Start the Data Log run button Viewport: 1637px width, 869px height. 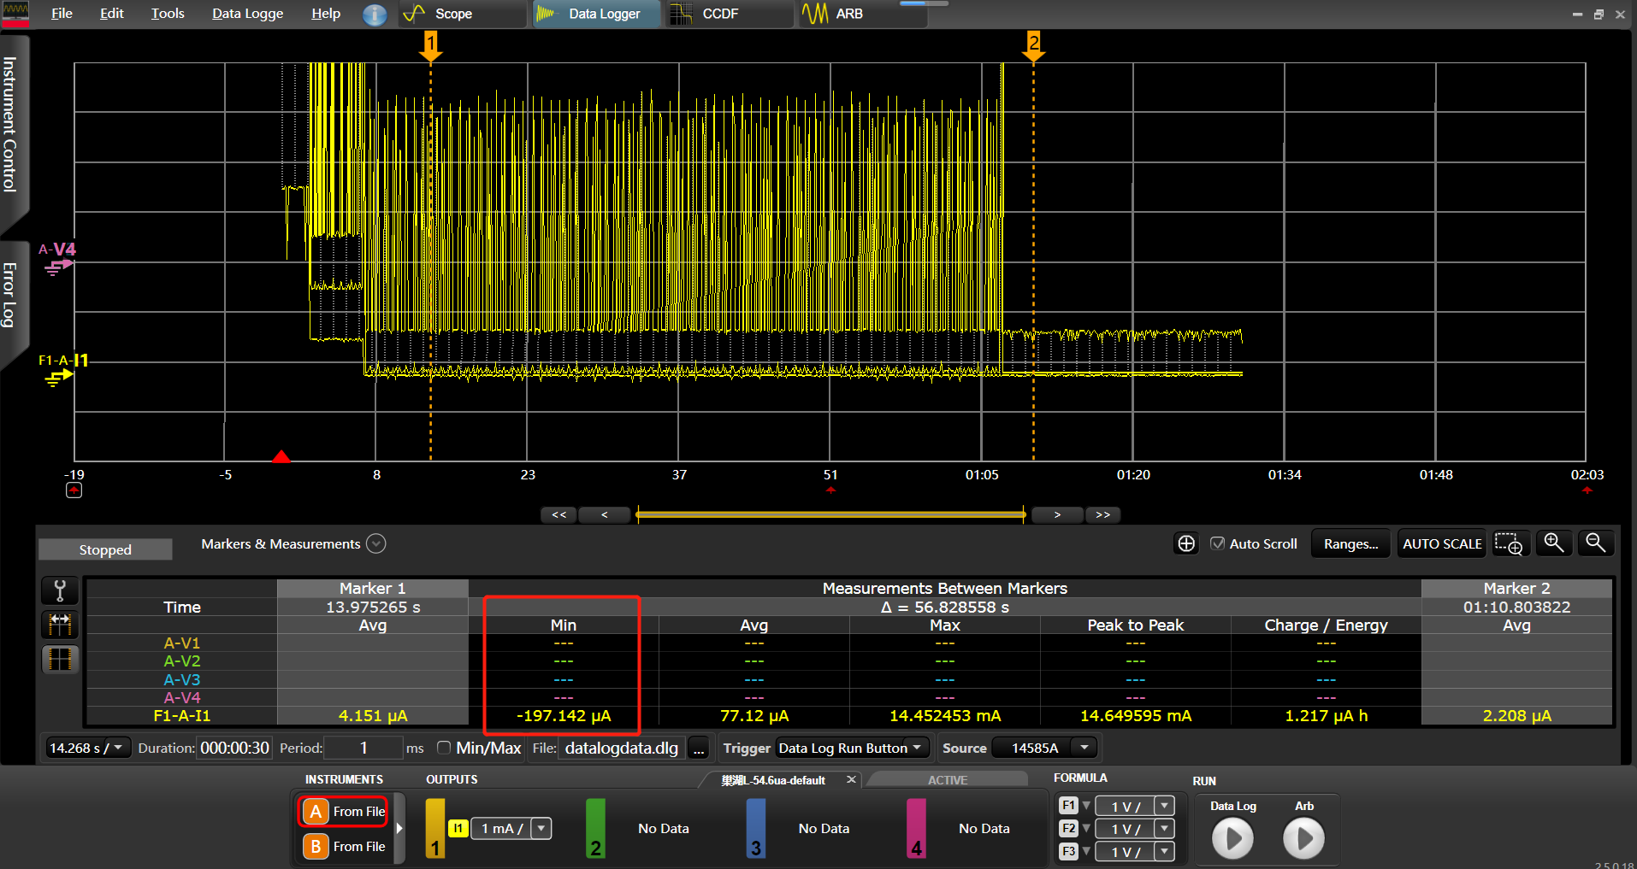(x=1232, y=838)
